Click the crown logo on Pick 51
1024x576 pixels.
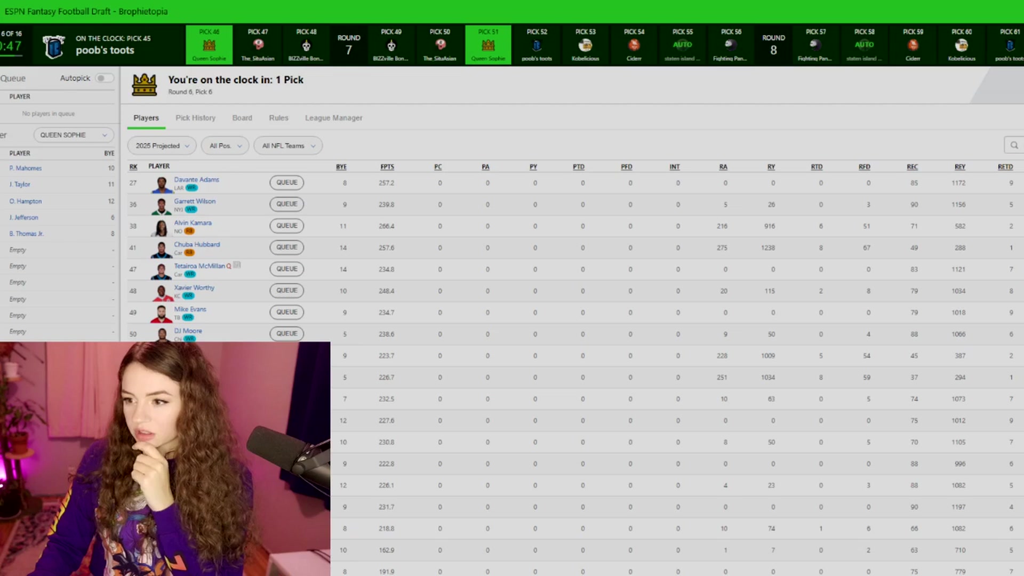point(488,45)
